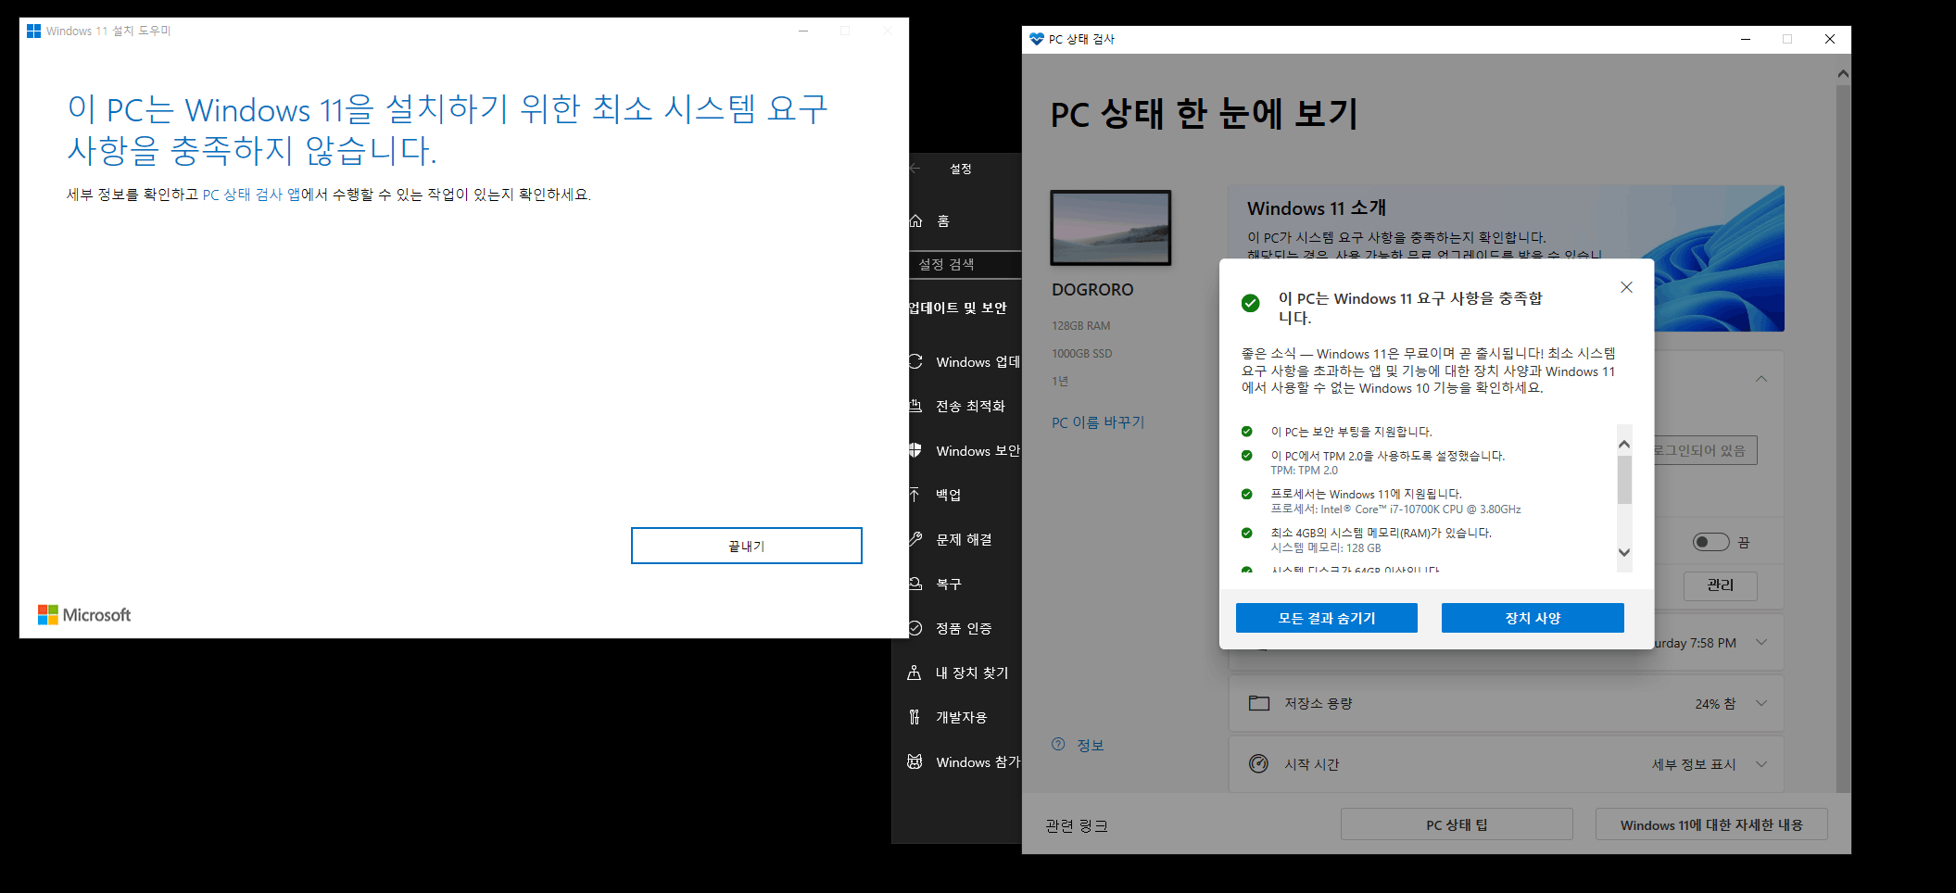The height and width of the screenshot is (893, 1956).
Task: Click the 장치 사양 button
Action: [x=1533, y=618]
